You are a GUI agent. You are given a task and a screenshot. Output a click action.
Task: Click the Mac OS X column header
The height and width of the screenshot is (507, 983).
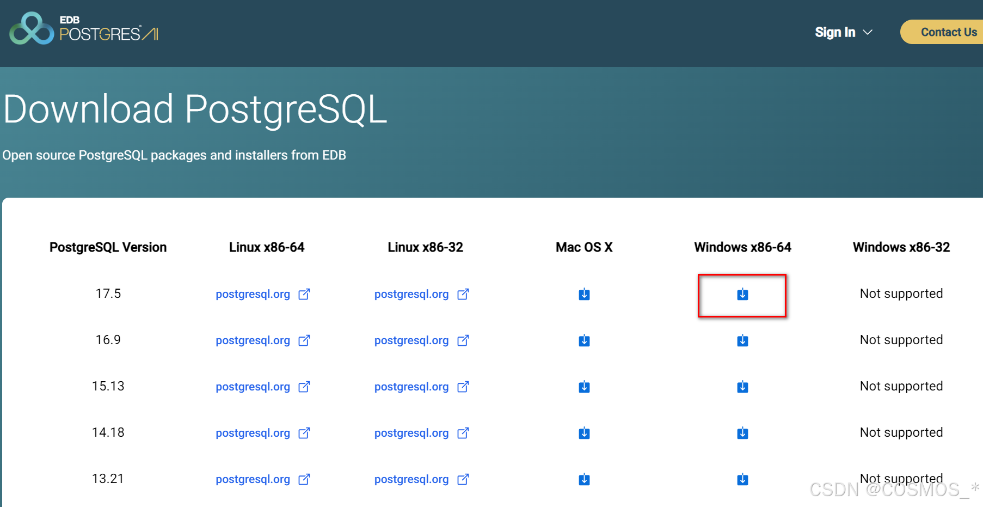pos(584,247)
